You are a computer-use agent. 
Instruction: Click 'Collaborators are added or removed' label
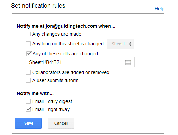click(71, 72)
